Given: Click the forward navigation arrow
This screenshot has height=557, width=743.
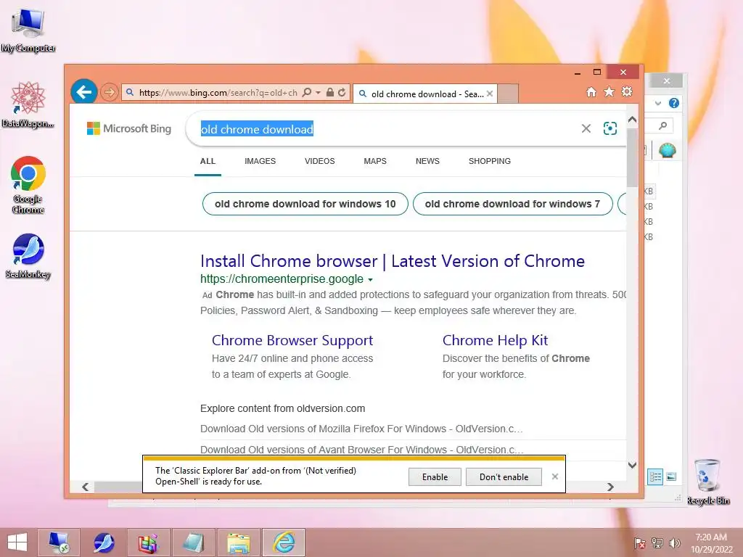Looking at the screenshot, I should [110, 92].
